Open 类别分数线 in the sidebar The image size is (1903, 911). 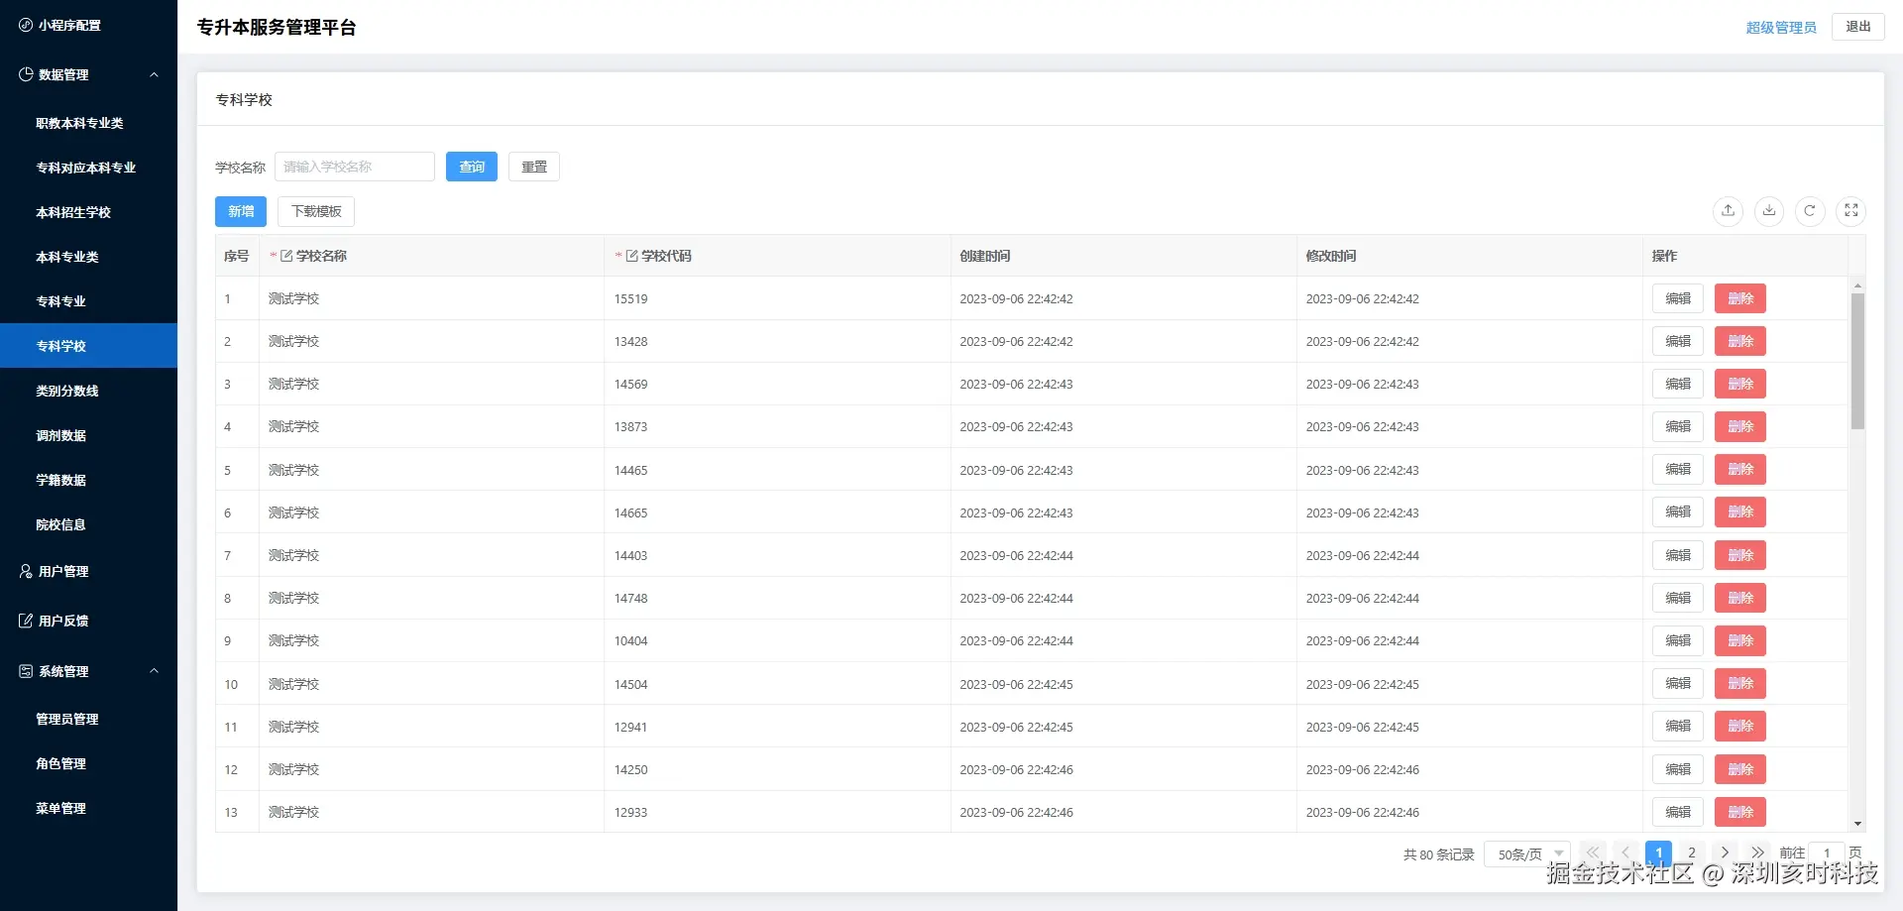tap(88, 391)
